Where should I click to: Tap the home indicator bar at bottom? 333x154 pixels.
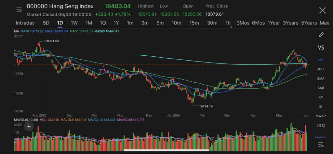(166, 150)
